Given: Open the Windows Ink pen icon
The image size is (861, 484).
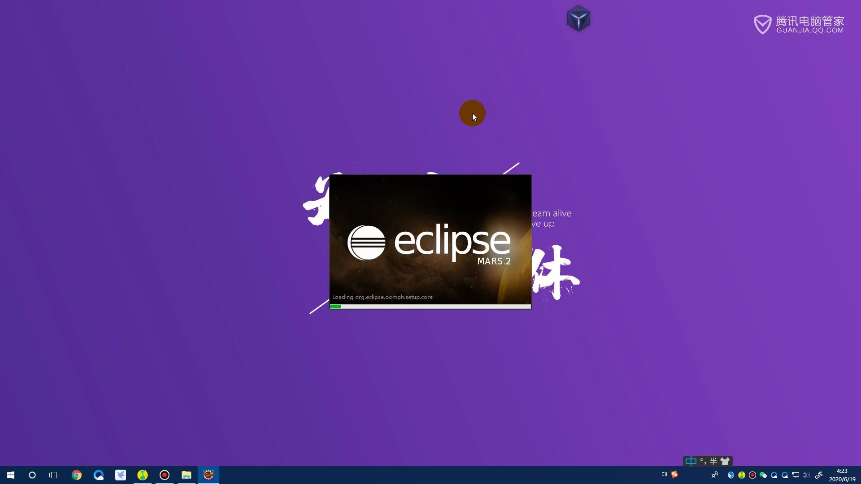Looking at the screenshot, I should [x=819, y=475].
